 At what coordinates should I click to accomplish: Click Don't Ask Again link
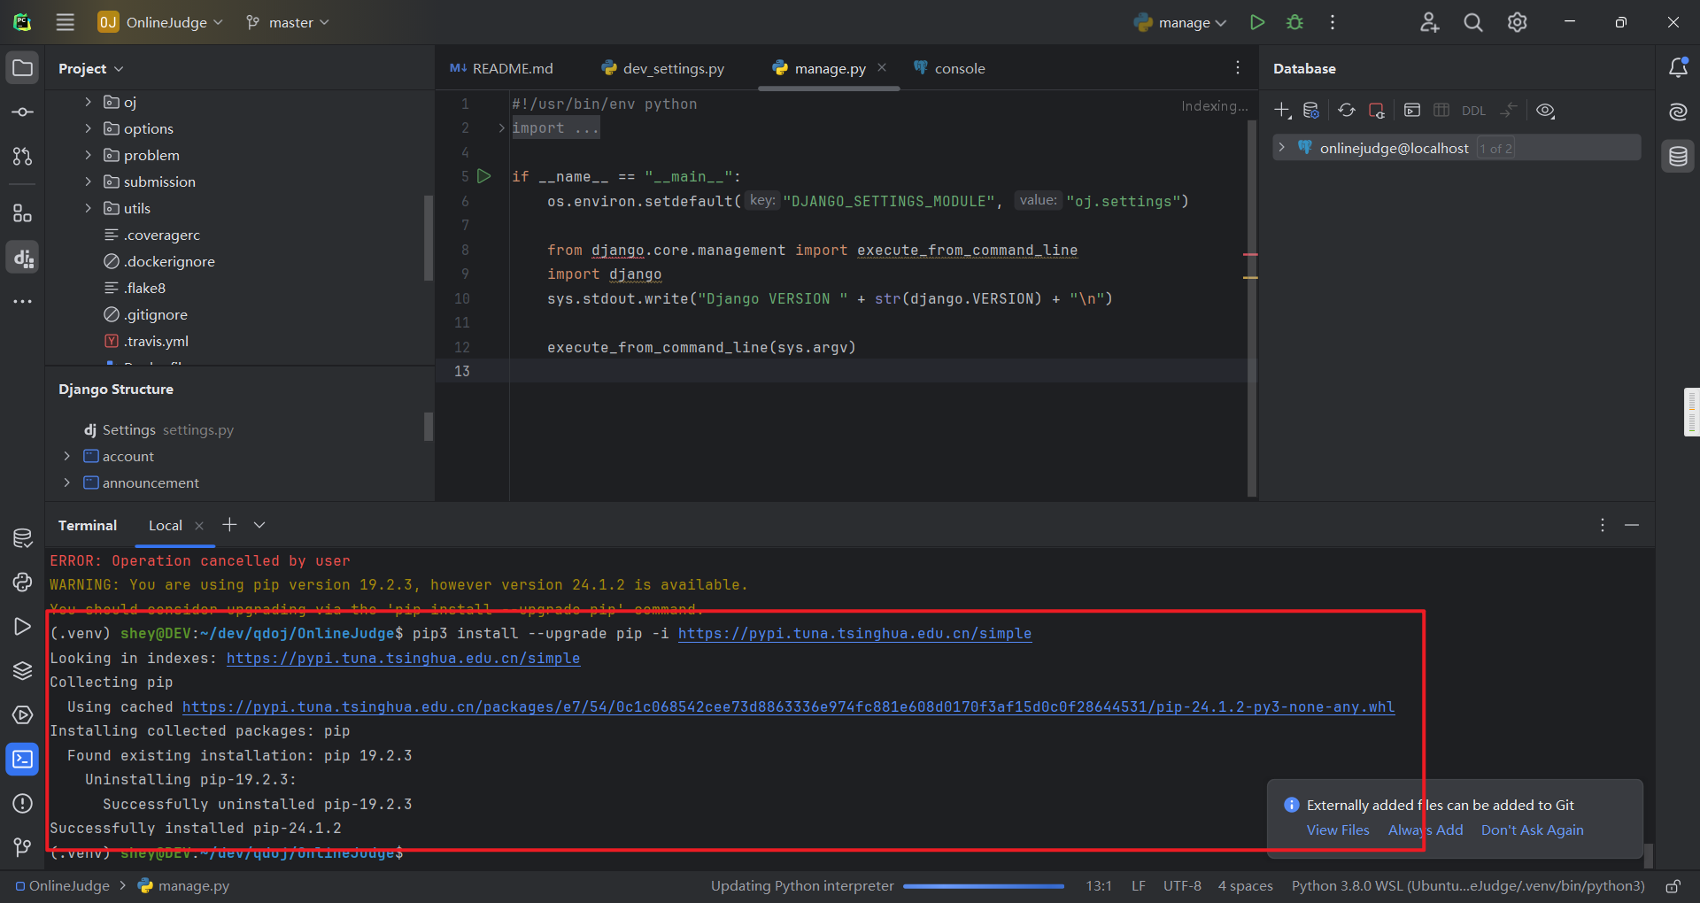point(1533,830)
